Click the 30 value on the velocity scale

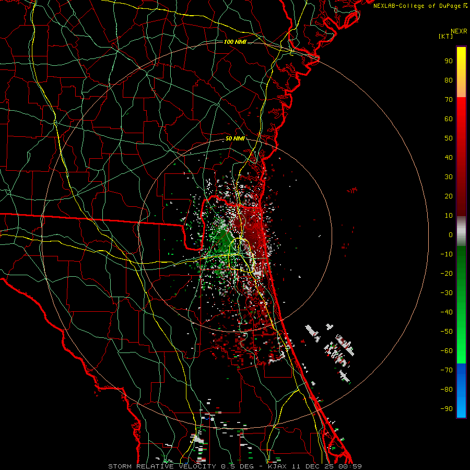click(x=449, y=177)
